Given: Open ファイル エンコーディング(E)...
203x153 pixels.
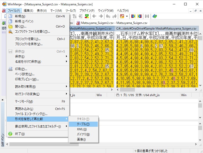Looking at the screenshot, I should click(38, 114).
